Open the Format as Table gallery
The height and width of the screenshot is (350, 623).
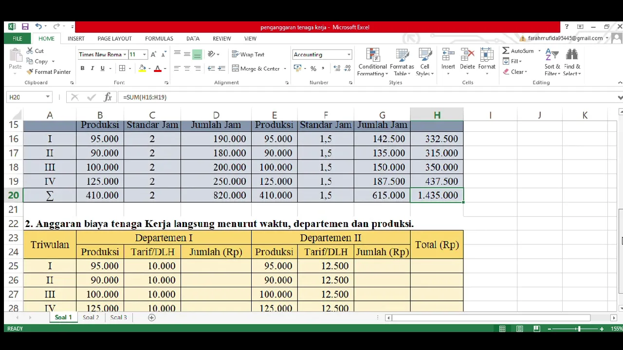point(402,62)
